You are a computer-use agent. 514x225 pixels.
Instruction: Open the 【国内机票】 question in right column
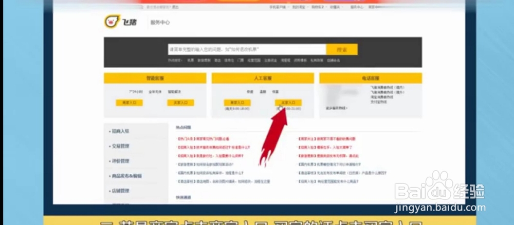click(x=329, y=165)
